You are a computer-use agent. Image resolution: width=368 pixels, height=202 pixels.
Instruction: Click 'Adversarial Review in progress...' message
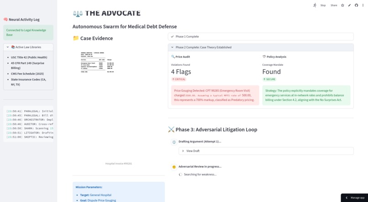[200, 166]
